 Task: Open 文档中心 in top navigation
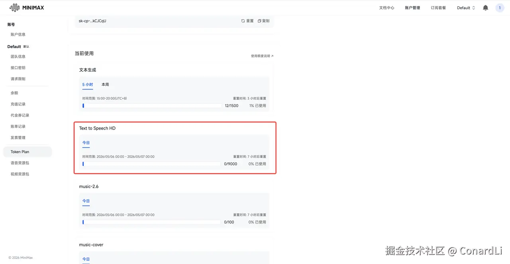coord(386,8)
